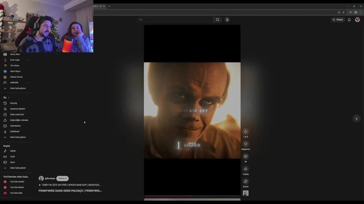Image resolution: width=364 pixels, height=204 pixels.
Task: Click the Keşfet section heading
Action: [7, 146]
